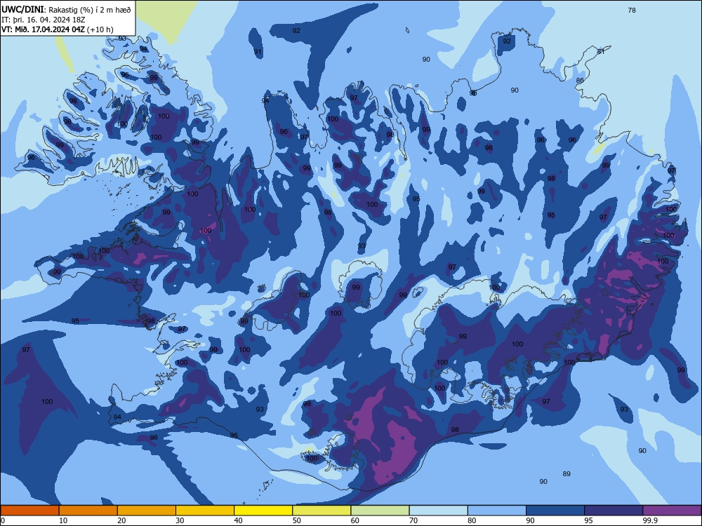This screenshot has height=526, width=702.
Task: Select the orange 10–20 legend color block
Action: tap(88, 511)
